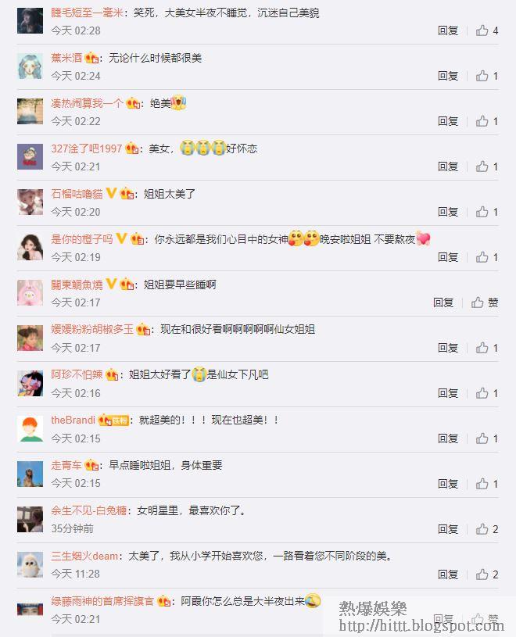516x637 pixels.
Task: Like the comment by 余生不见-白兔糖
Action: (x=486, y=529)
